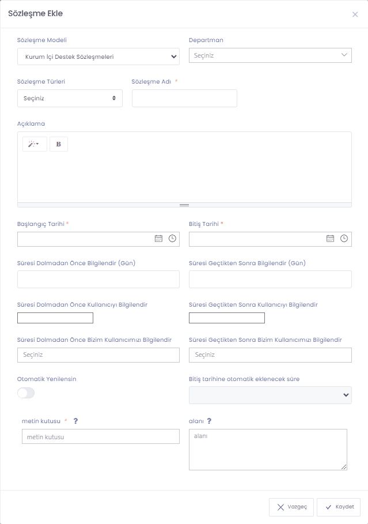Focus the Süresi Dolmadan Önce Bilgilendir (Gün) field
The width and height of the screenshot is (368, 524).
(x=98, y=280)
